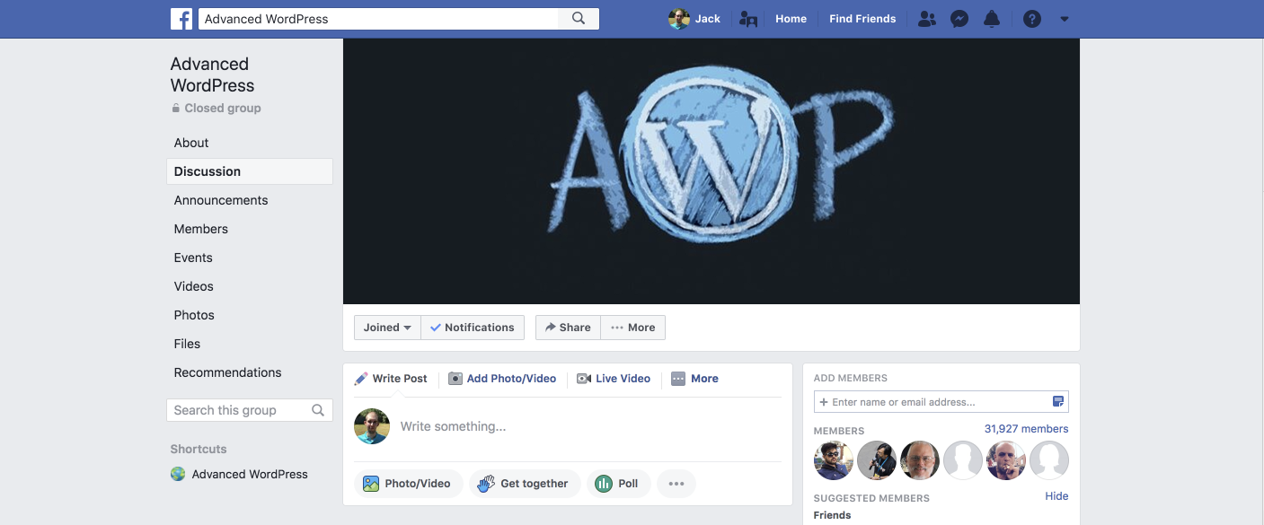Image resolution: width=1264 pixels, height=525 pixels.
Task: Open Jack's profile from the avatar
Action: click(x=678, y=19)
